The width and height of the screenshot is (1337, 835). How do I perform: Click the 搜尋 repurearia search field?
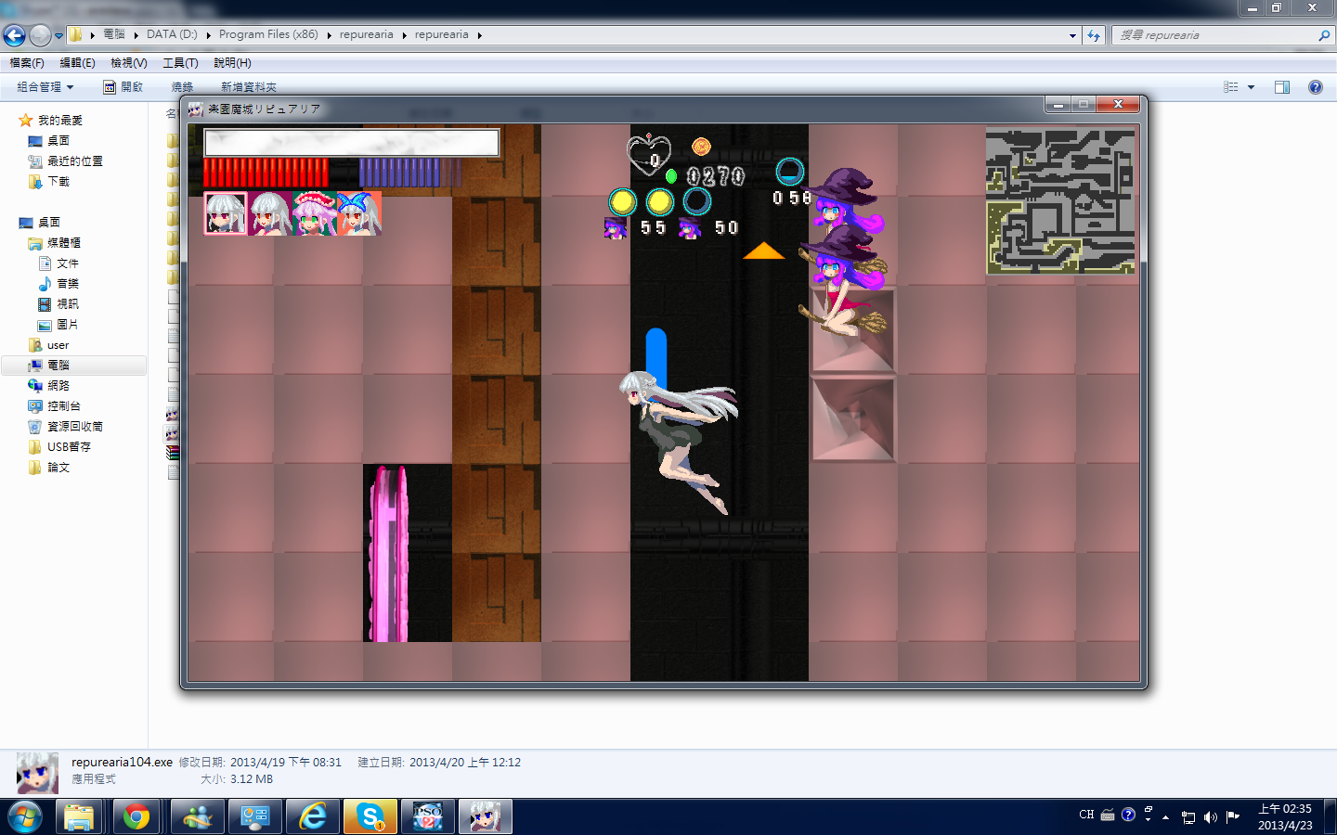click(x=1216, y=35)
